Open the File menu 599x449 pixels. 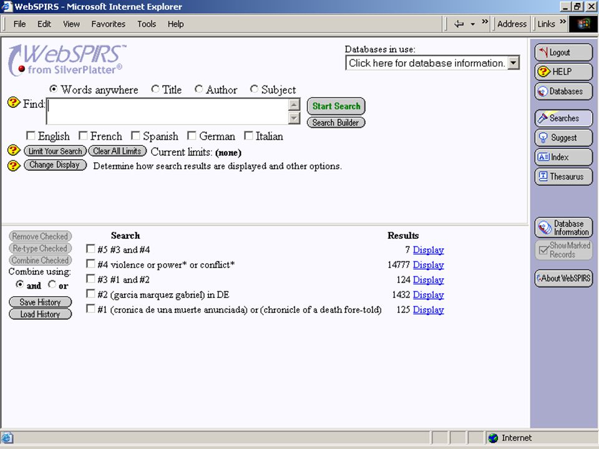pyautogui.click(x=19, y=24)
